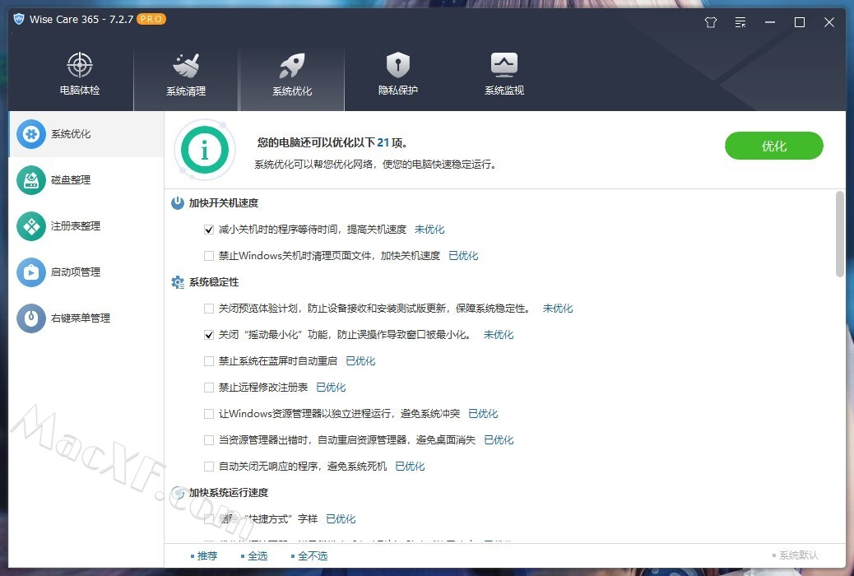Click the 系统优化可以帮您优化网络 description text

click(x=377, y=164)
